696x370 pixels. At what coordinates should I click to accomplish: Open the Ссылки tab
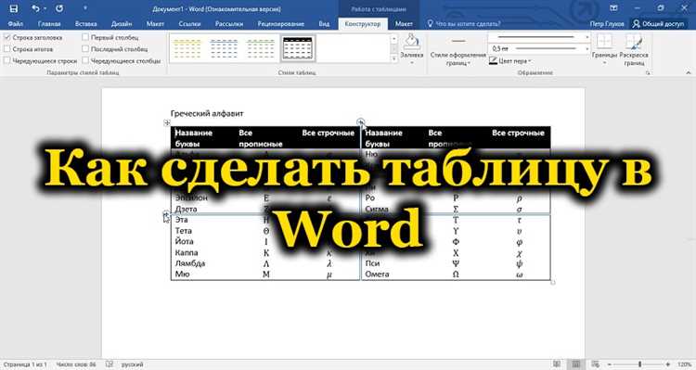(189, 24)
